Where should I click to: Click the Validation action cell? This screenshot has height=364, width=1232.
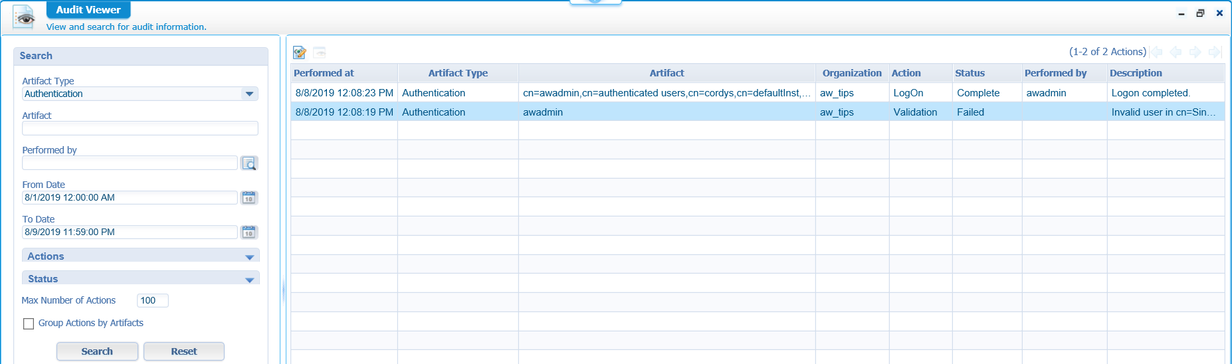click(x=920, y=112)
